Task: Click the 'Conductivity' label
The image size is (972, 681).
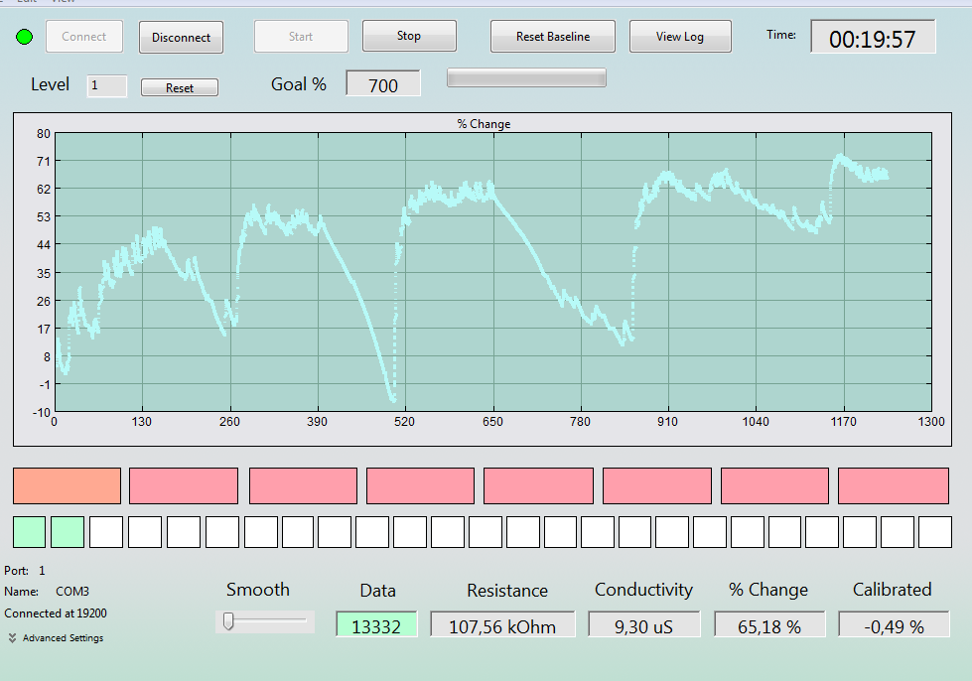Action: click(643, 590)
